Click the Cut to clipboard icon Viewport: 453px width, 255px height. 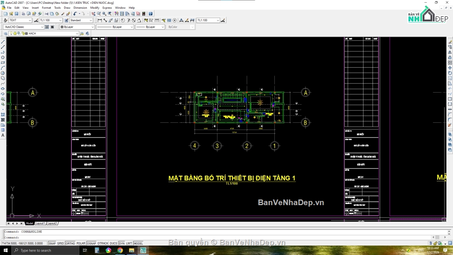coord(46,14)
